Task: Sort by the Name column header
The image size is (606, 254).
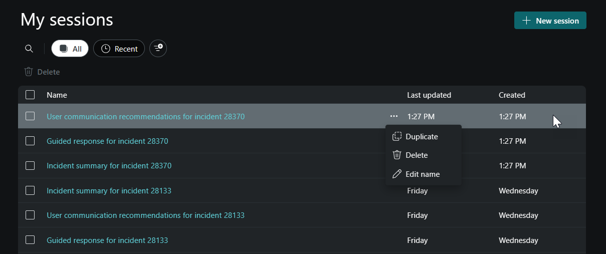Action: pyautogui.click(x=57, y=95)
